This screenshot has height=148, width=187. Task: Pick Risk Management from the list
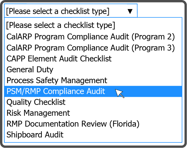click(38, 113)
